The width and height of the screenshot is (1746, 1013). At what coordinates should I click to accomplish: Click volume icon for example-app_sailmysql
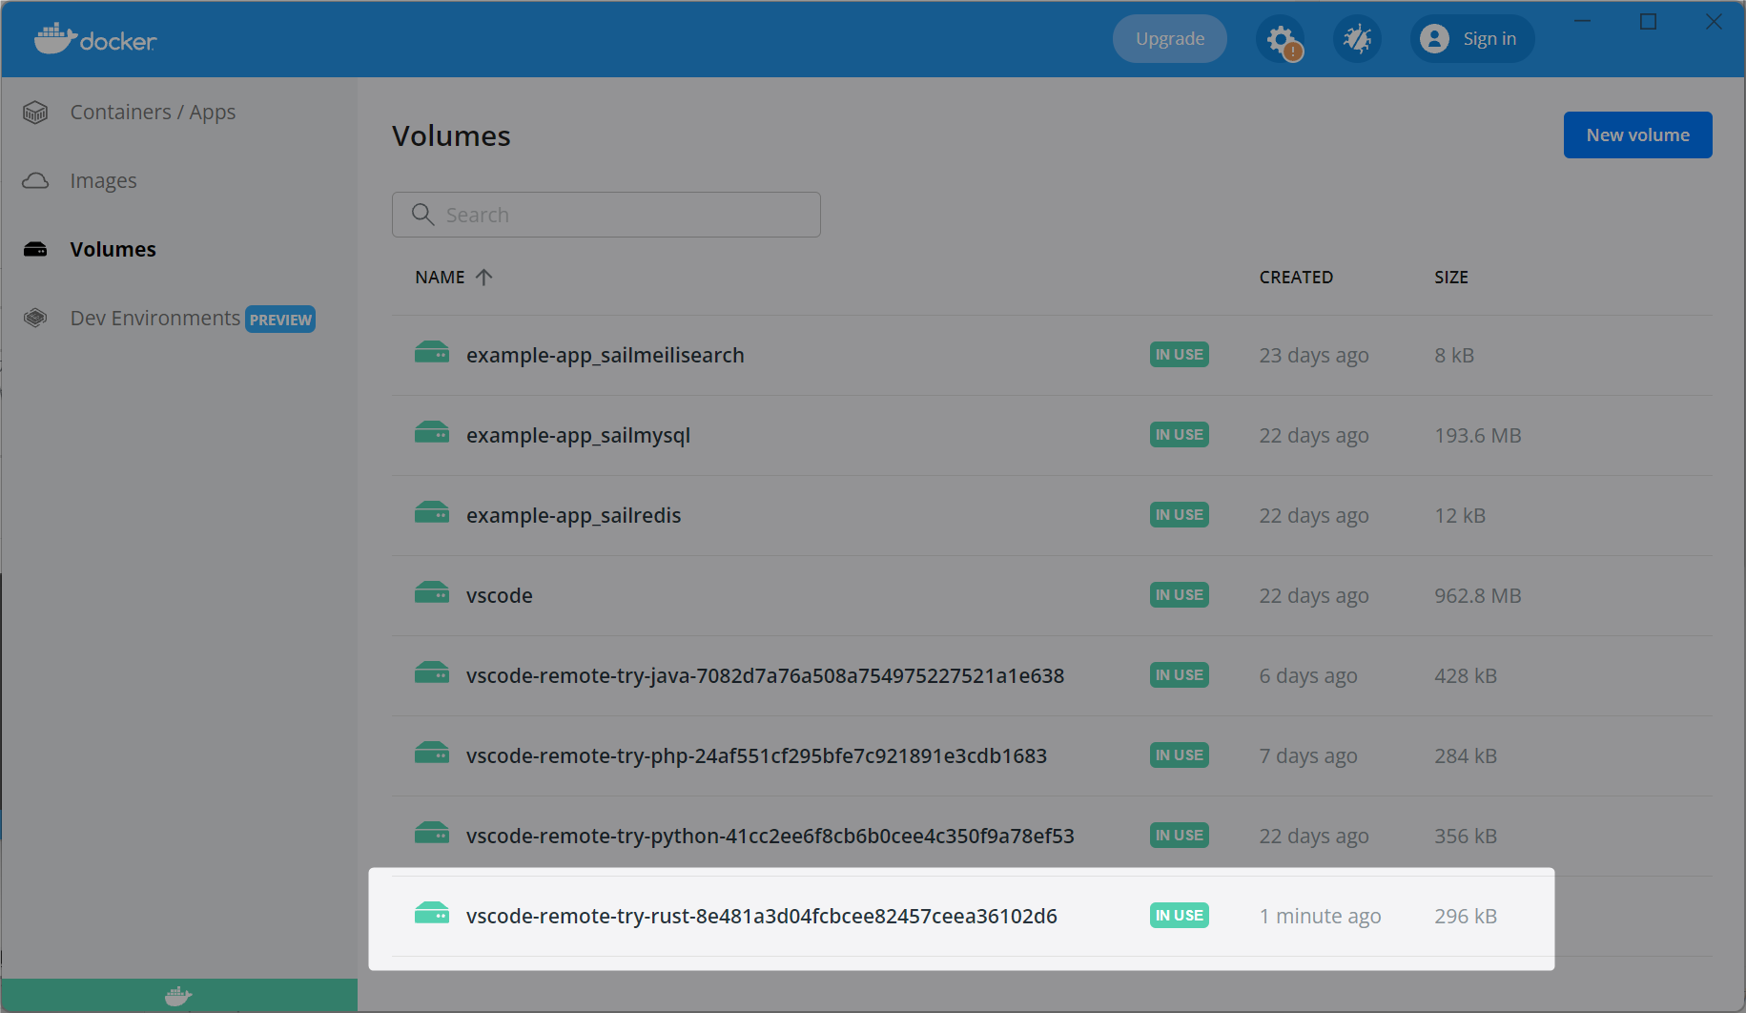[432, 433]
